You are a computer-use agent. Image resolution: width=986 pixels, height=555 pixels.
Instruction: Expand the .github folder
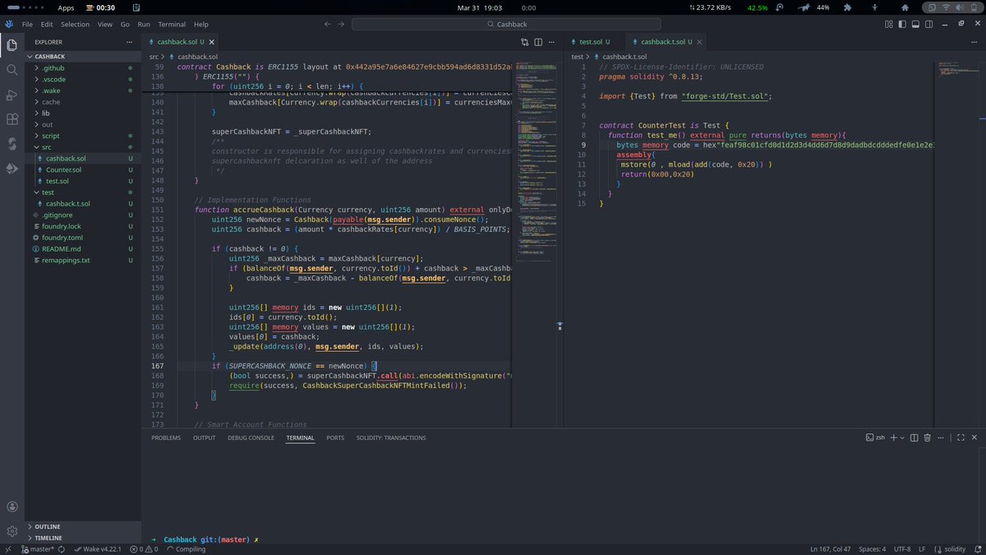[x=82, y=67]
